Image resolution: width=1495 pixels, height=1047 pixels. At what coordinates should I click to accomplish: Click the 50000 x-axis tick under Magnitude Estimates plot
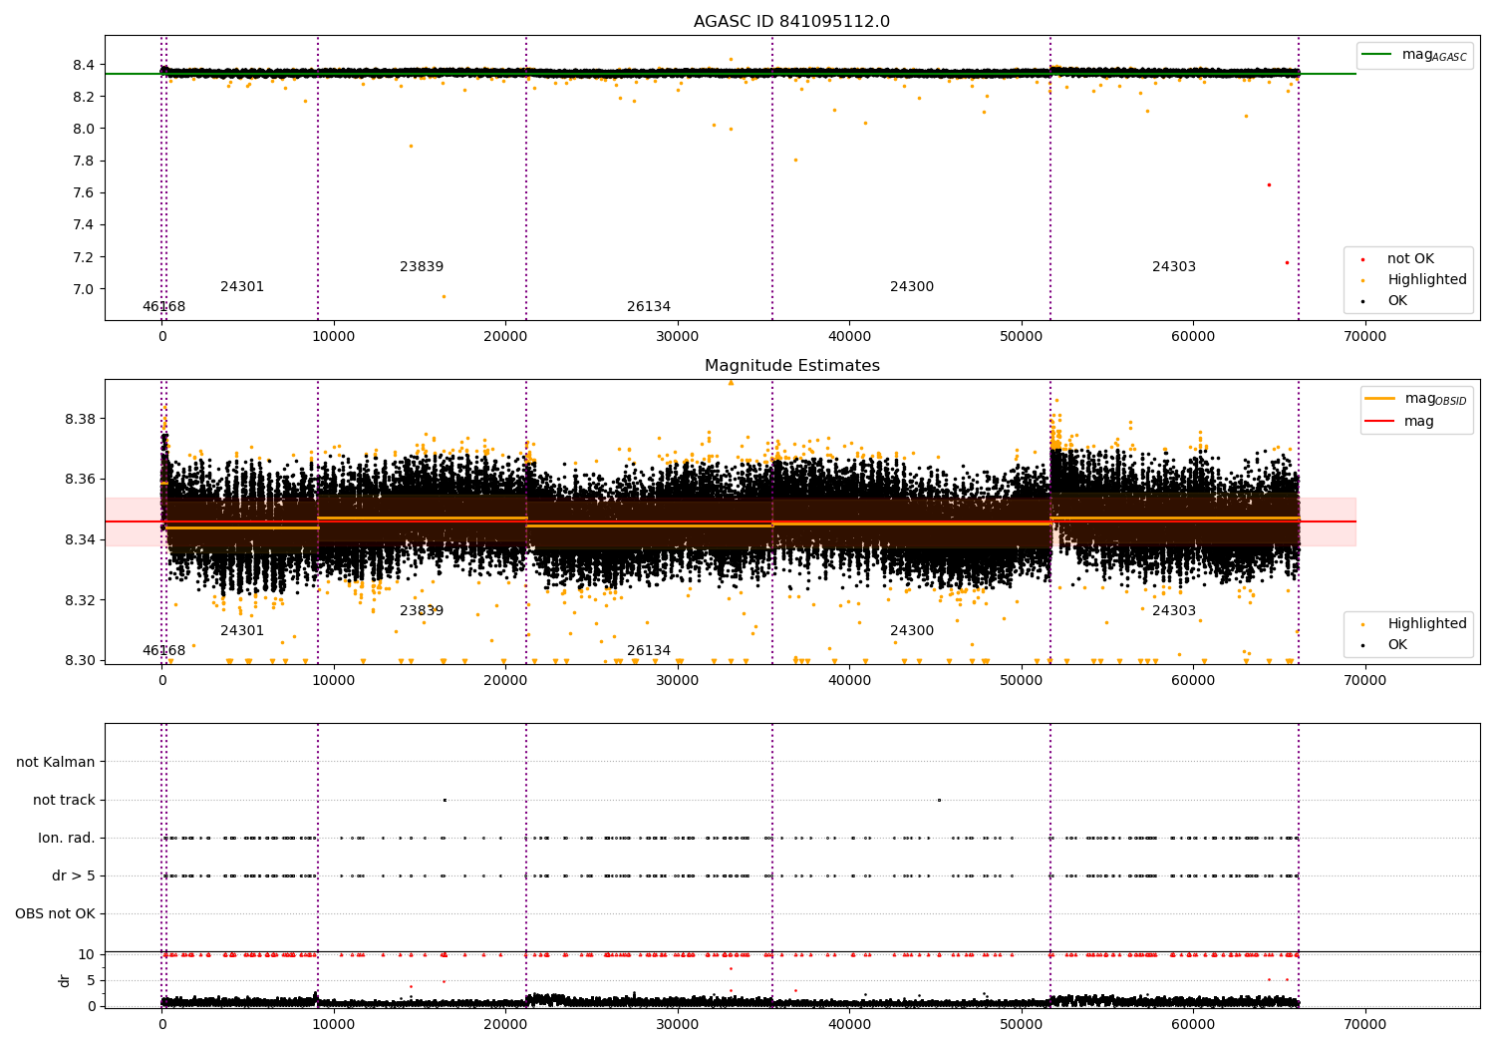point(1022,681)
